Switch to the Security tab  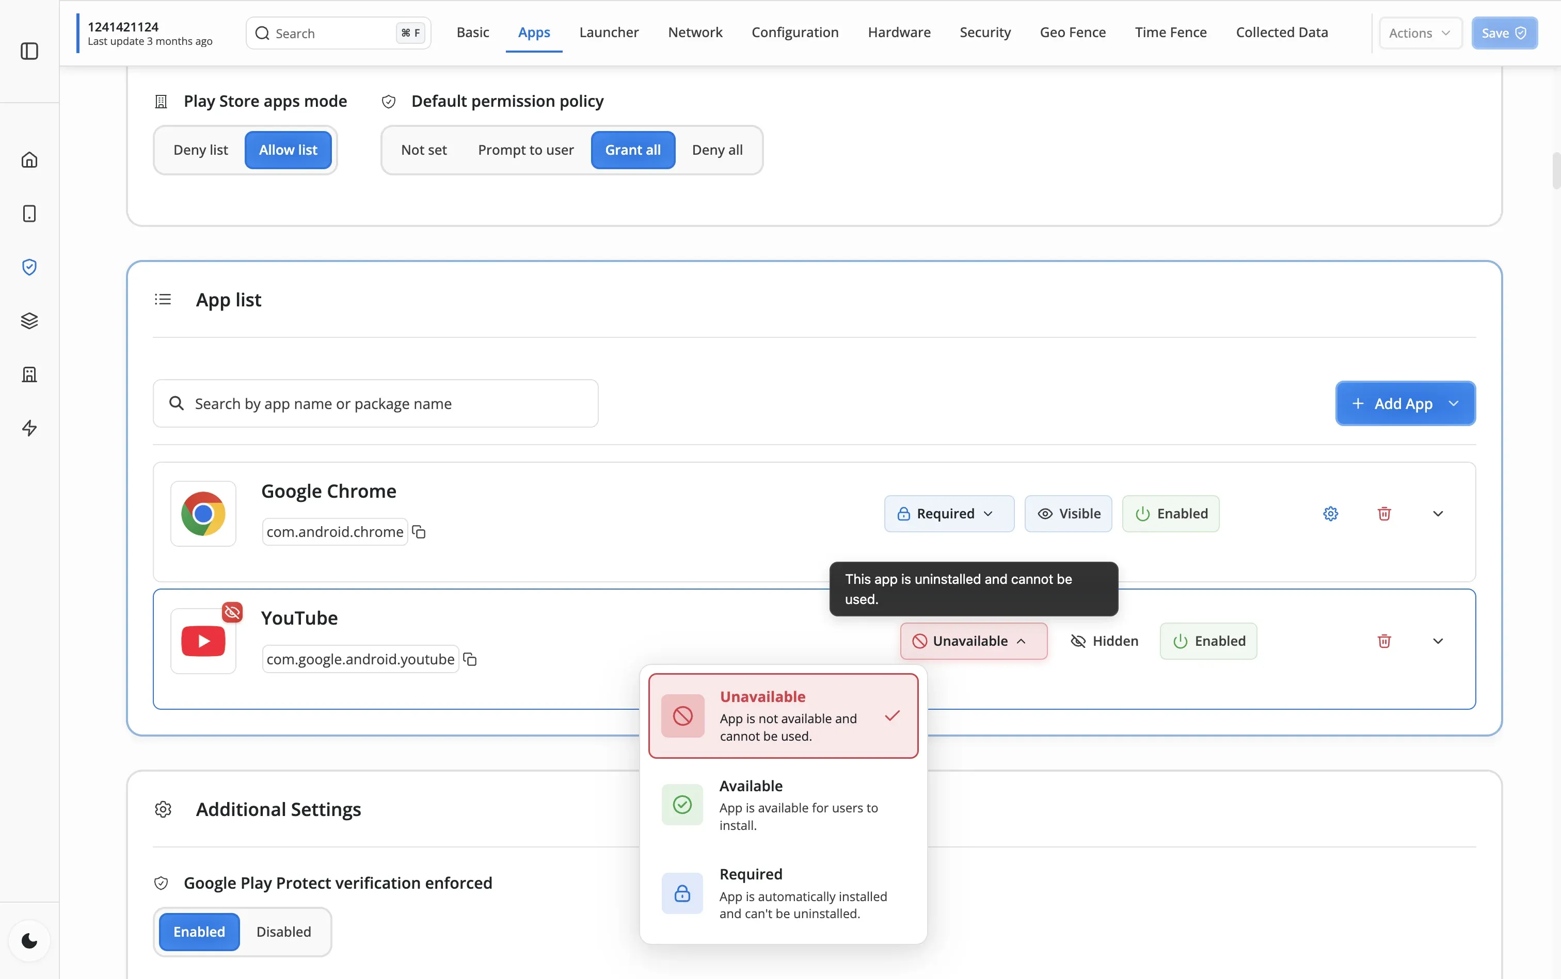pos(985,32)
